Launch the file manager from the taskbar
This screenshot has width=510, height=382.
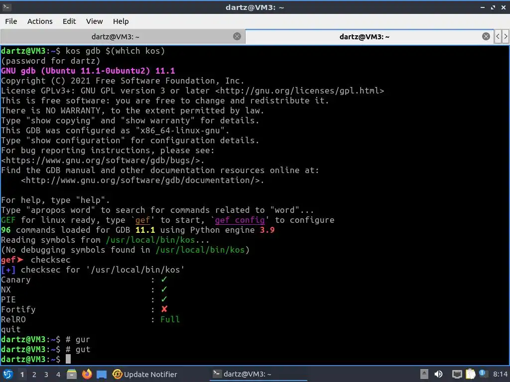click(x=72, y=374)
